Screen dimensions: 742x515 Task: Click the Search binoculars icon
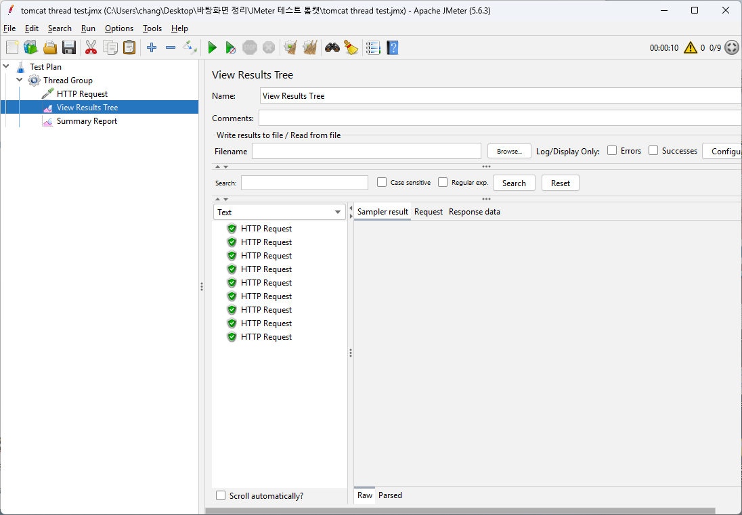click(x=332, y=47)
